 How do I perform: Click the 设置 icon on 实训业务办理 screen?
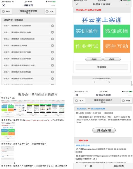tap(123, 101)
